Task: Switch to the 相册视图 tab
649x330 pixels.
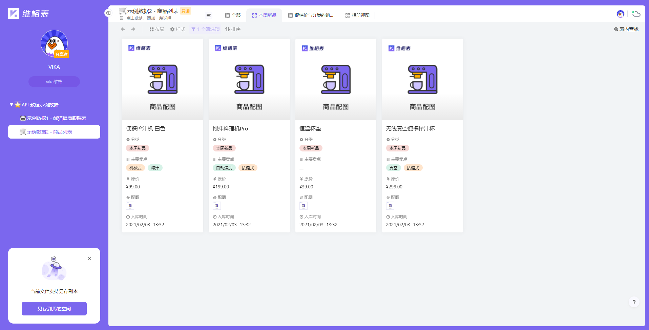Action: (357, 16)
